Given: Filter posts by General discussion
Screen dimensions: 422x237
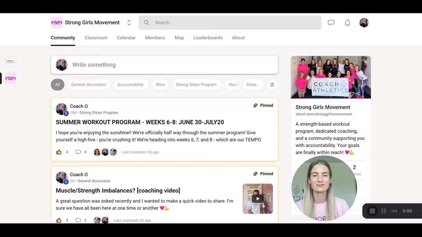Looking at the screenshot, I should click(89, 85).
